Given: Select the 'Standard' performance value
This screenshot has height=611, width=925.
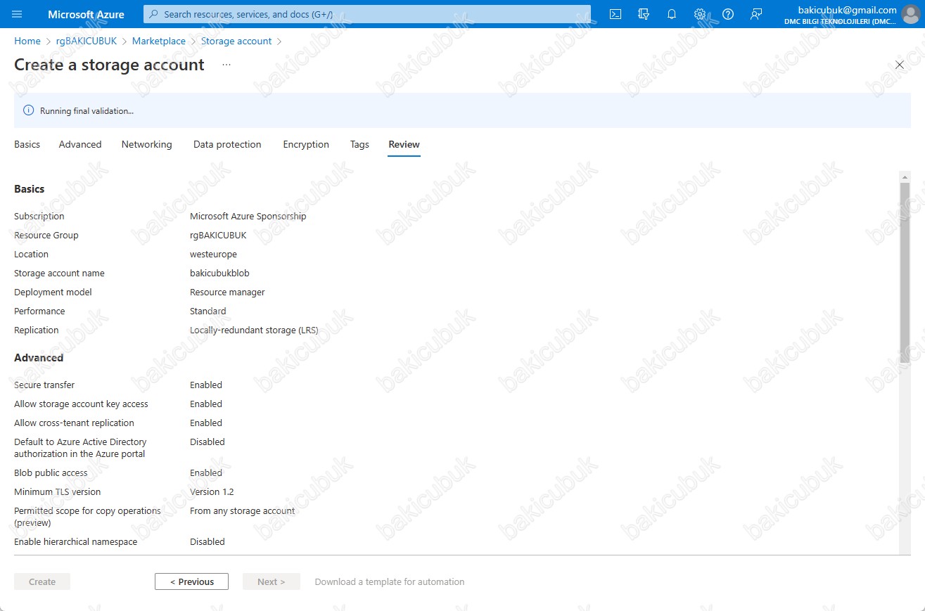Looking at the screenshot, I should click(208, 311).
